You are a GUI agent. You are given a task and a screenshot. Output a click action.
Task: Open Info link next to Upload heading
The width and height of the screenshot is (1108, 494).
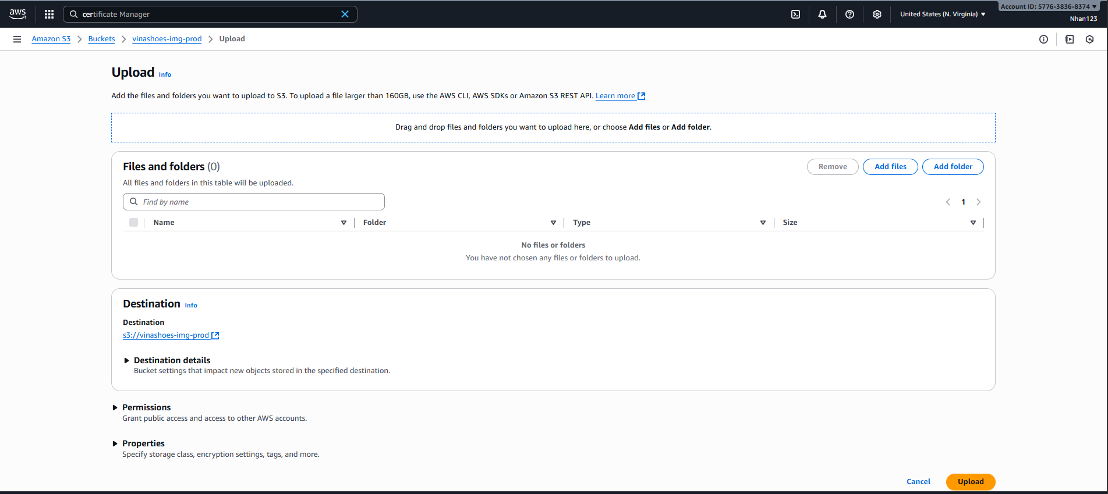(165, 74)
